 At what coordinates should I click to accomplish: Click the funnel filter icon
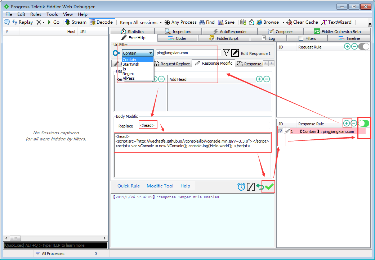point(226,52)
